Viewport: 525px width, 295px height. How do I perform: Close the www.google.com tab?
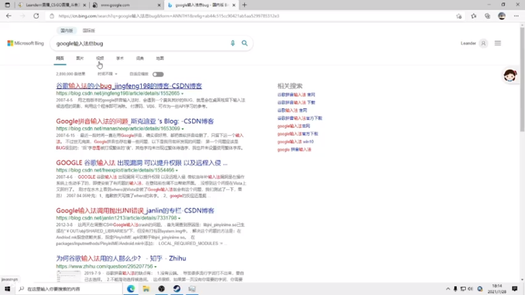pyautogui.click(x=159, y=5)
